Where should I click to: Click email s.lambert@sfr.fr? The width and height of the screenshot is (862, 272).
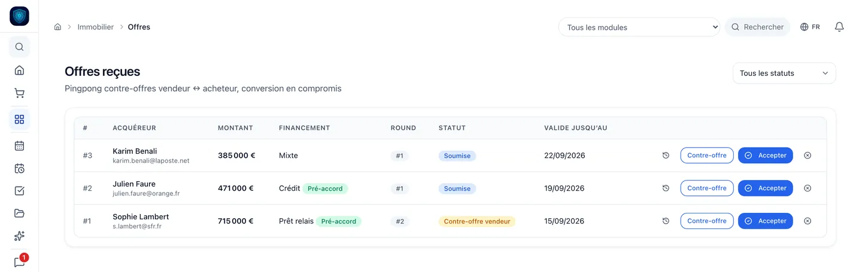pos(137,227)
